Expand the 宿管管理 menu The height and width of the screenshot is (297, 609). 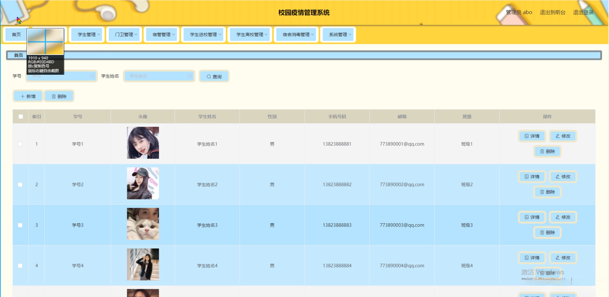[161, 35]
